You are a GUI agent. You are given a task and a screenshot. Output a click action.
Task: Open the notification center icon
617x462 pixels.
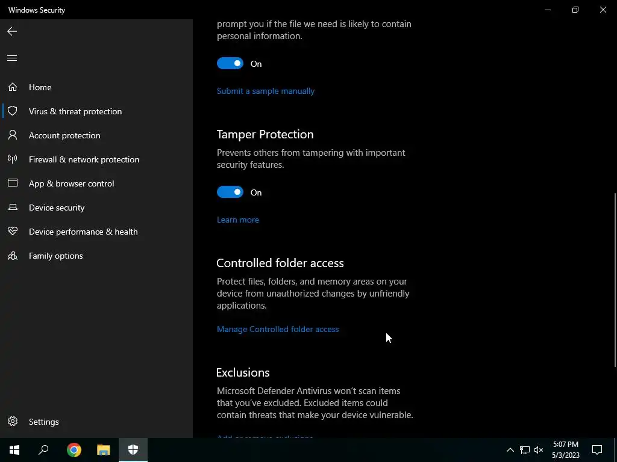point(597,450)
